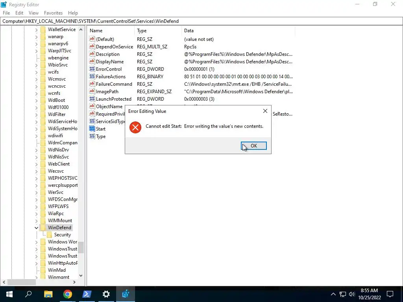Click the WinDefend folder icon
Screen dimensions: 403x302
click(43, 228)
